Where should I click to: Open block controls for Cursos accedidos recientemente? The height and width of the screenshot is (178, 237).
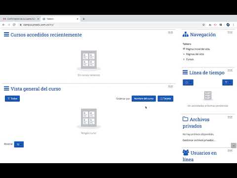(170, 33)
